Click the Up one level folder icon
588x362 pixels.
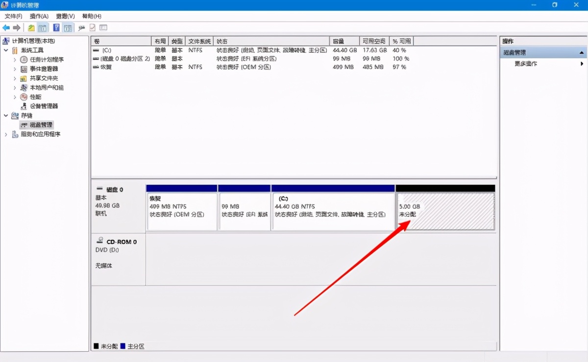coord(31,28)
